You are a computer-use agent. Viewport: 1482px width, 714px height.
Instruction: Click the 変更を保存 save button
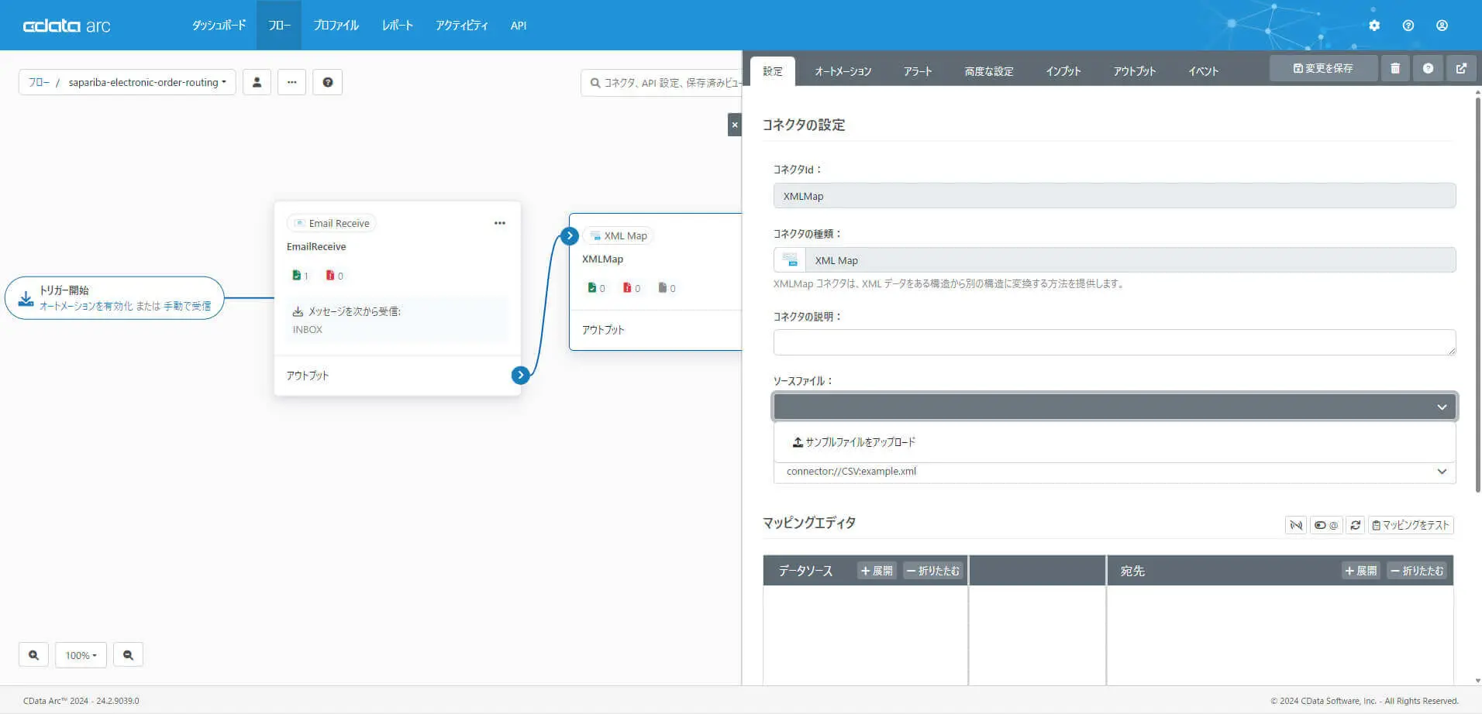click(x=1323, y=68)
